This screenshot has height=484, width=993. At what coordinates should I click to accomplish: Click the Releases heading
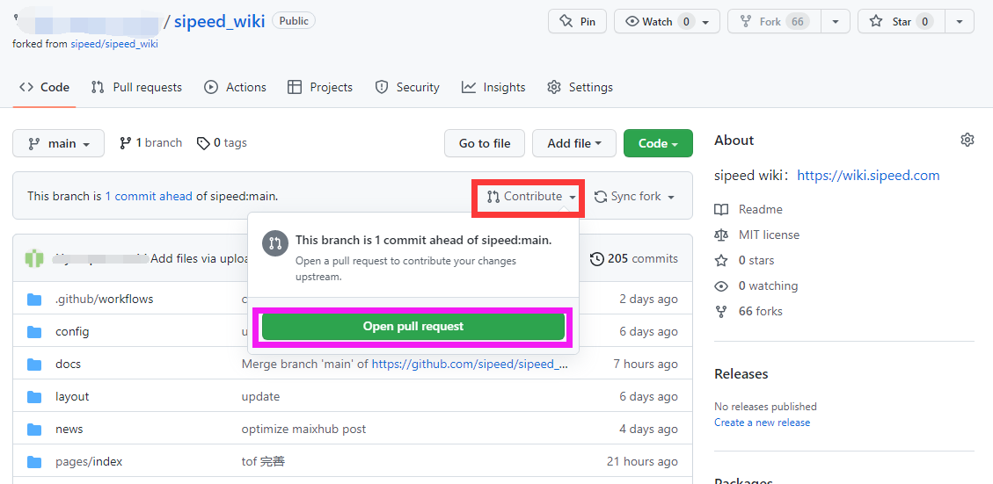click(x=741, y=374)
